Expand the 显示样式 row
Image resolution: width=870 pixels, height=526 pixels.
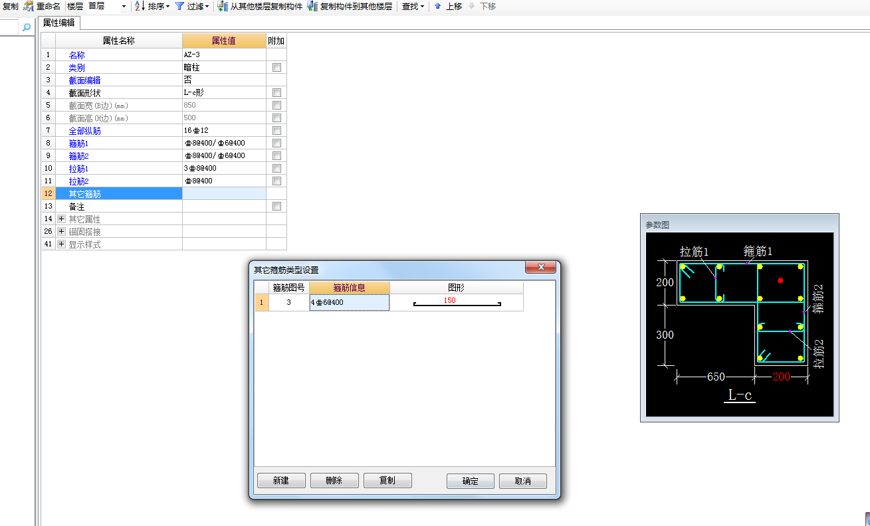coord(62,244)
